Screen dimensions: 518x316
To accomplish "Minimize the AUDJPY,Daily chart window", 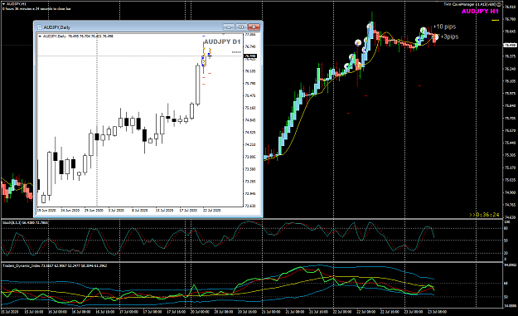I will (229, 27).
